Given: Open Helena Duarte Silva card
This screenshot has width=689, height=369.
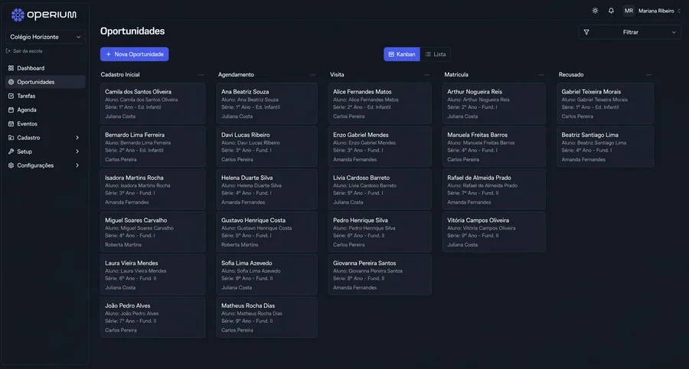Looking at the screenshot, I should 266,189.
